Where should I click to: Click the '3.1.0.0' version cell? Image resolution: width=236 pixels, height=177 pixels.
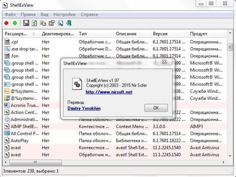pos(159,126)
